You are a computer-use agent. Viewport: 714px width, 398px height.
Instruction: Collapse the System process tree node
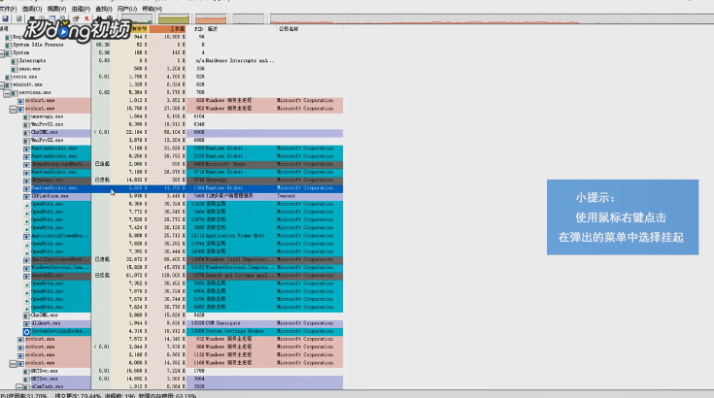pyautogui.click(x=2, y=53)
